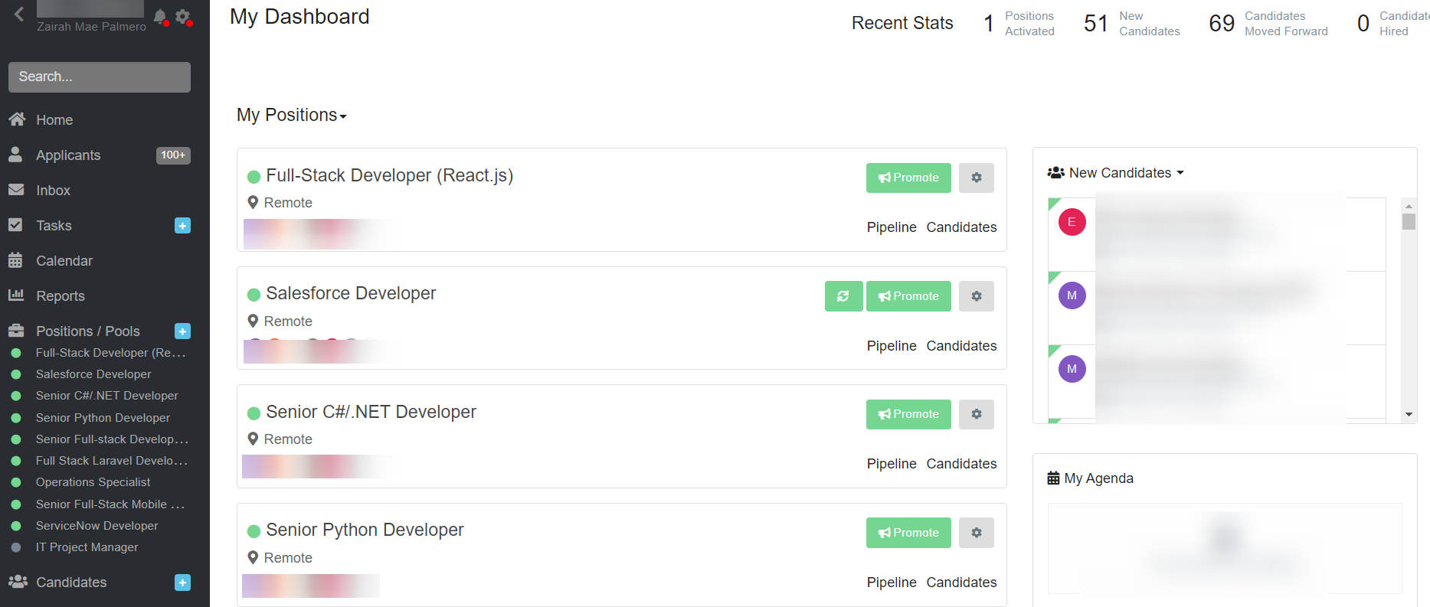
Task: Click the plus icon beside Candidates
Action: point(182,583)
